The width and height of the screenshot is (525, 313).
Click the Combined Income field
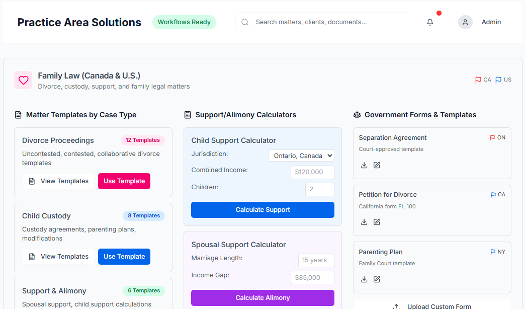click(312, 172)
